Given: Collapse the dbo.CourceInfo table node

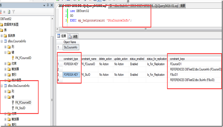Looking at the screenshot, I should click(x=2, y=41).
